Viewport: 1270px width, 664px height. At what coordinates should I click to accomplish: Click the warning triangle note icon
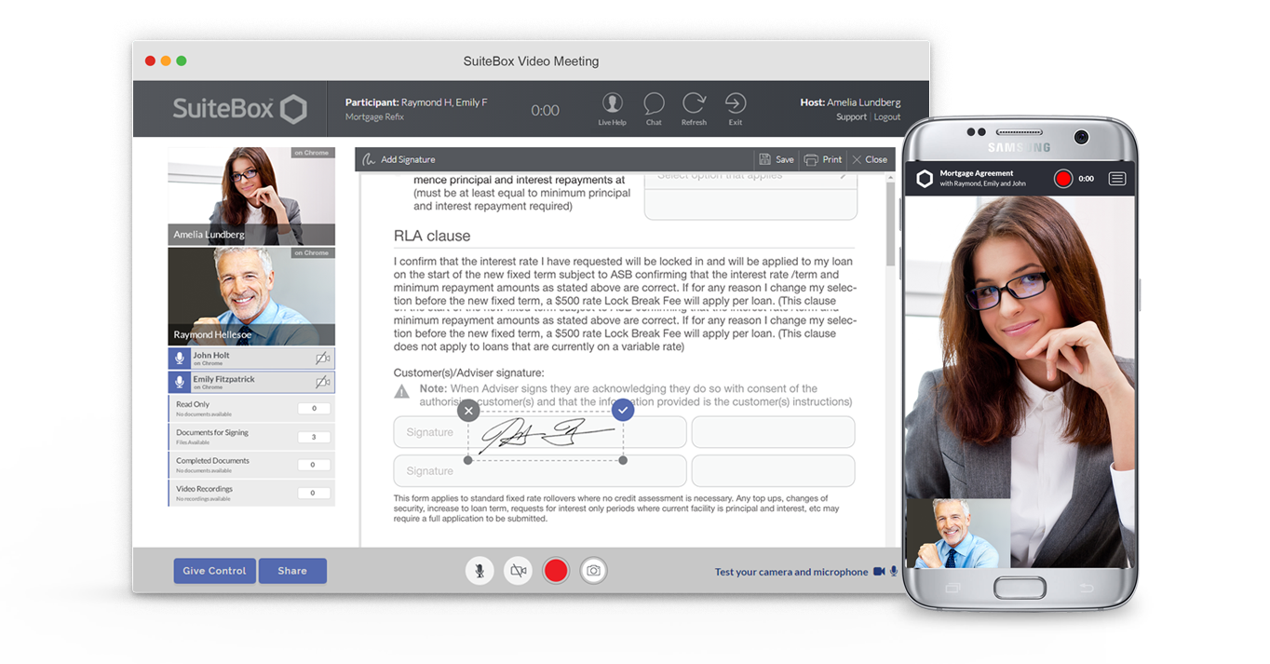[401, 391]
